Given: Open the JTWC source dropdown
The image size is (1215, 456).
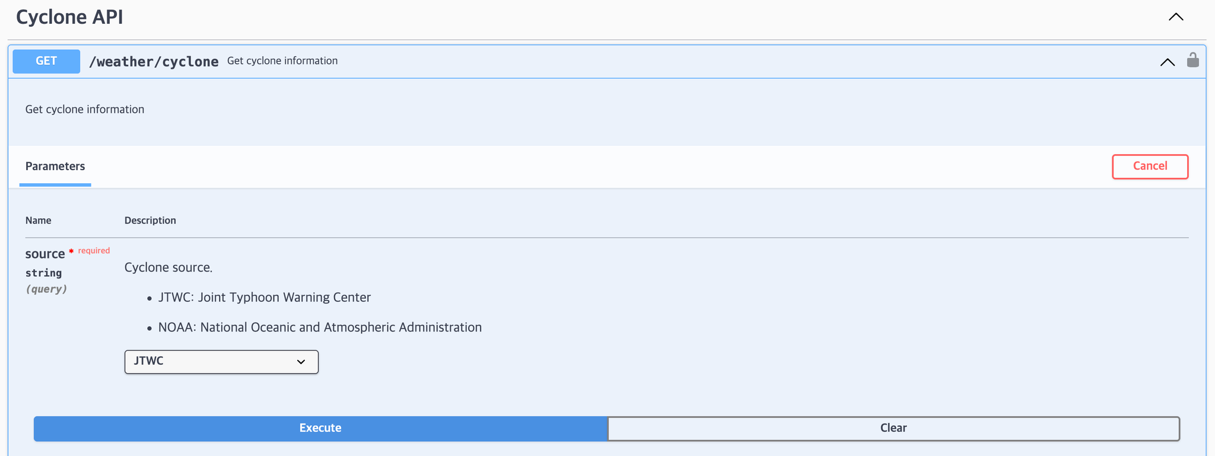Looking at the screenshot, I should click(221, 362).
